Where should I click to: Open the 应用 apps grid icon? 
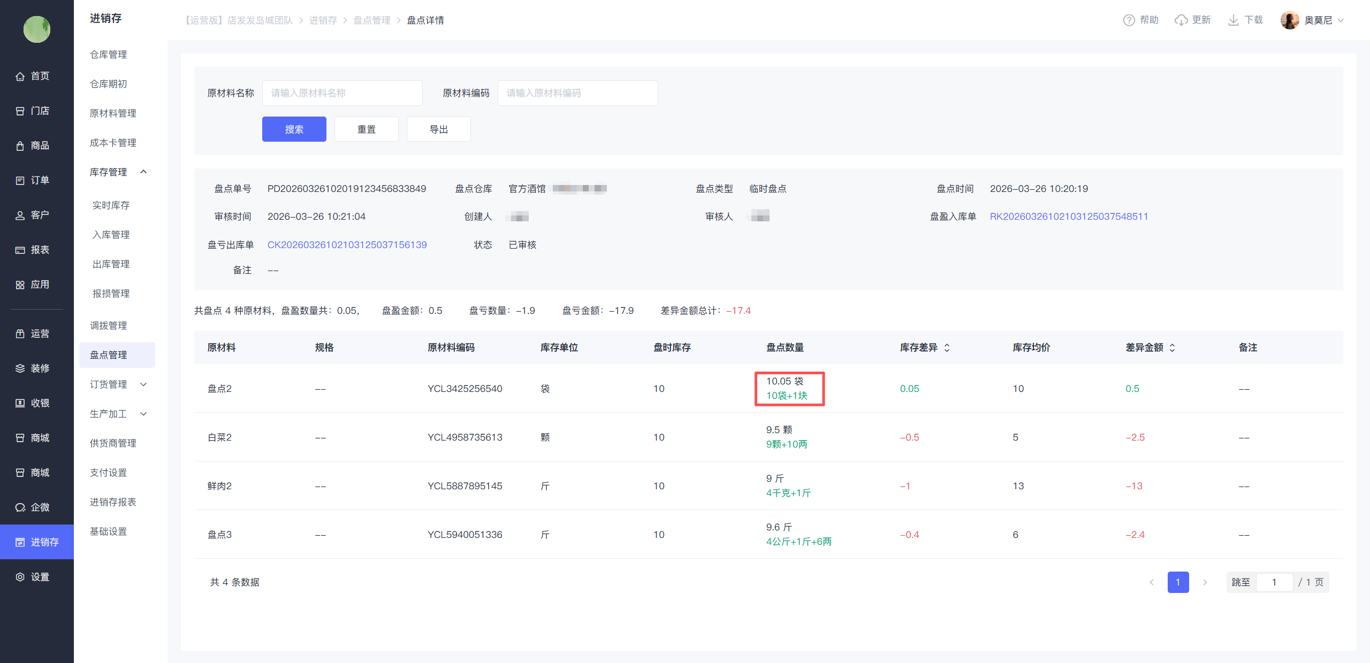(x=20, y=285)
